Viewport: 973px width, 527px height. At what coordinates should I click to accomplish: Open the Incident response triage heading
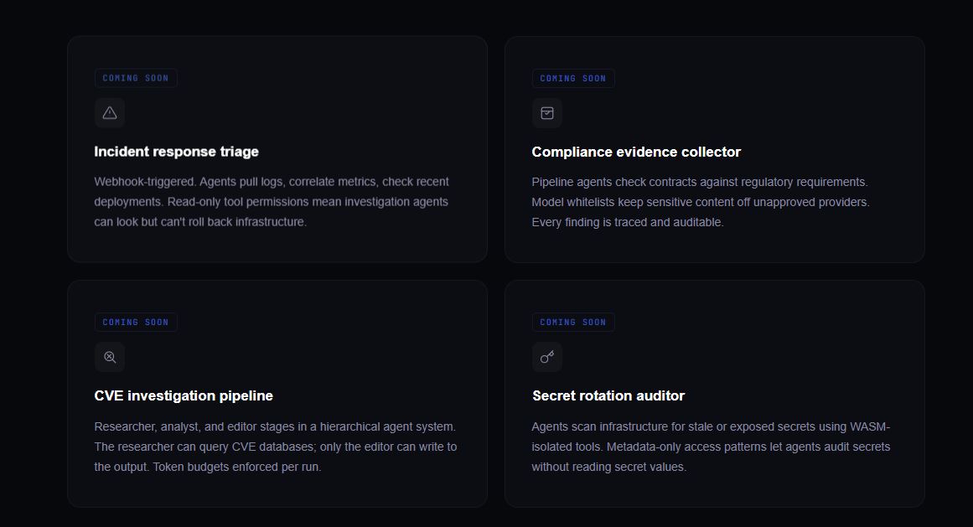[x=176, y=152]
